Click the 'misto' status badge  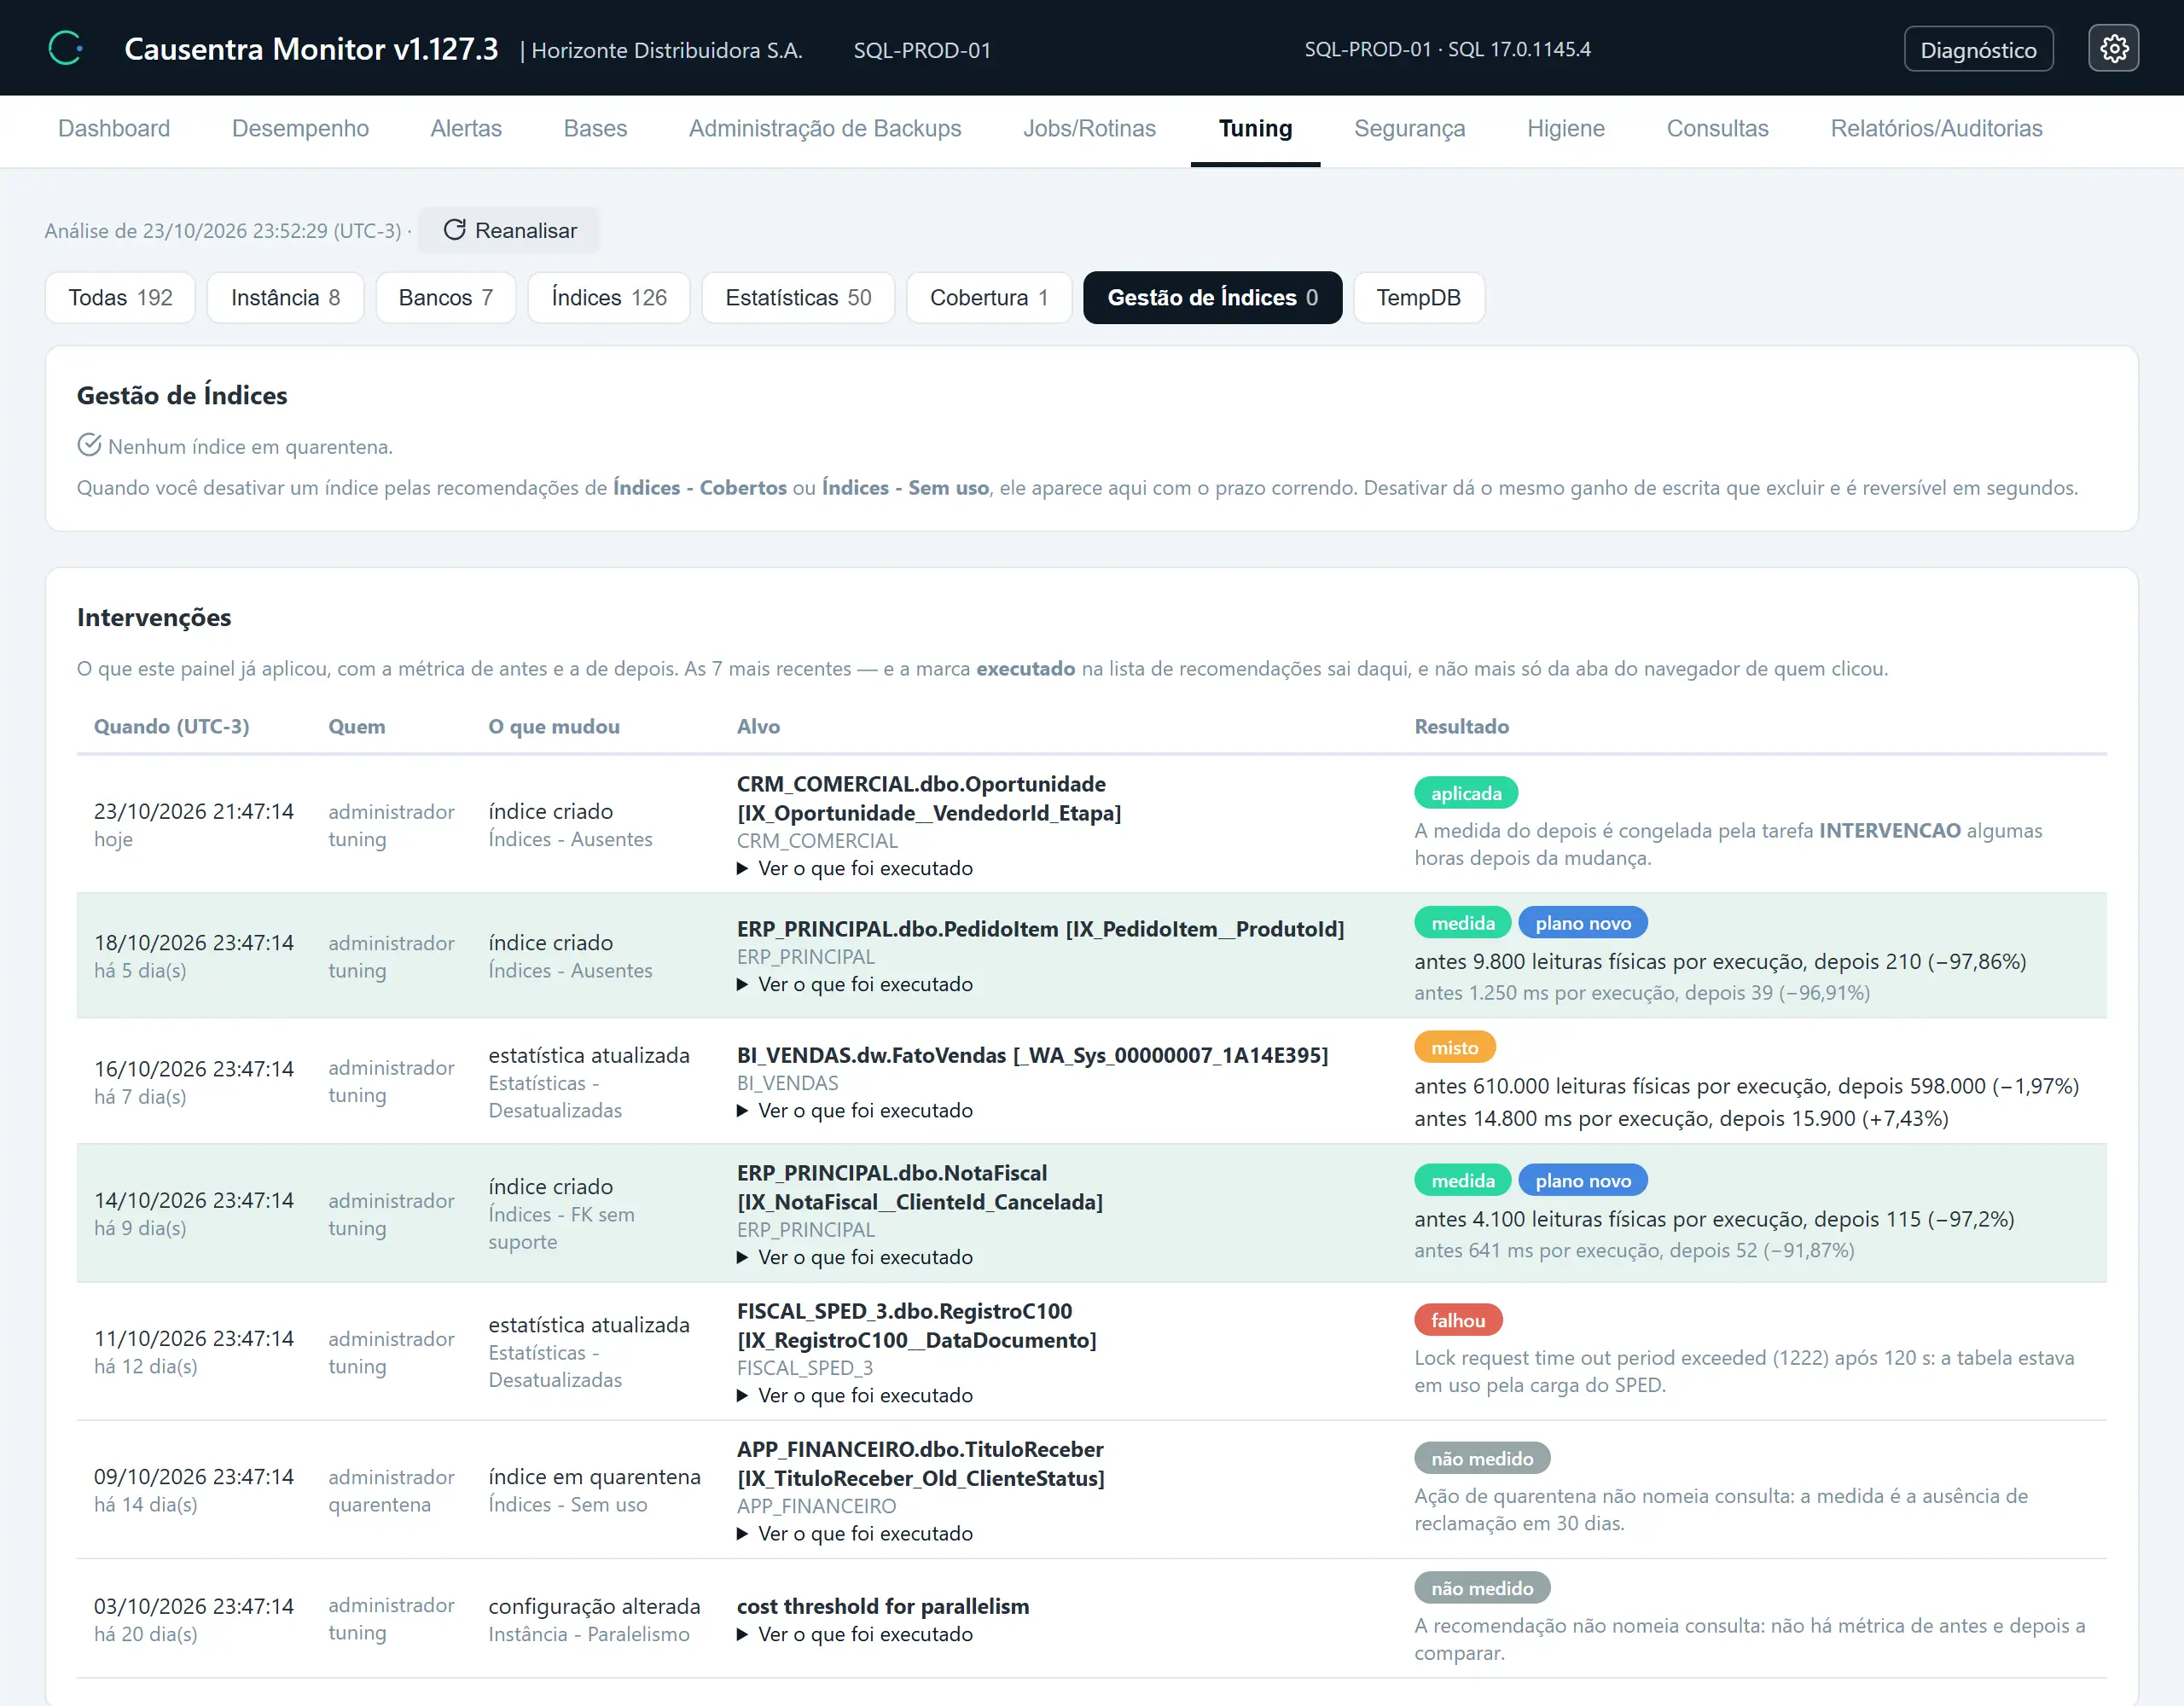point(1454,1047)
